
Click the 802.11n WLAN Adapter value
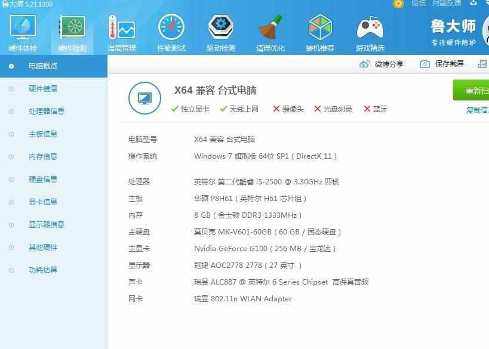coord(242,299)
